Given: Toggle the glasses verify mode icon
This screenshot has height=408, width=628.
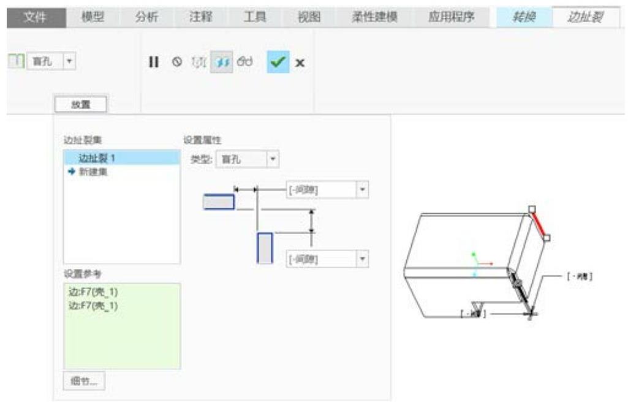Looking at the screenshot, I should tap(244, 62).
